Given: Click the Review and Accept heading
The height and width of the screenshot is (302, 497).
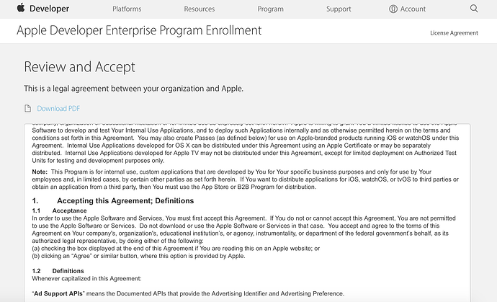Looking at the screenshot, I should (79, 67).
